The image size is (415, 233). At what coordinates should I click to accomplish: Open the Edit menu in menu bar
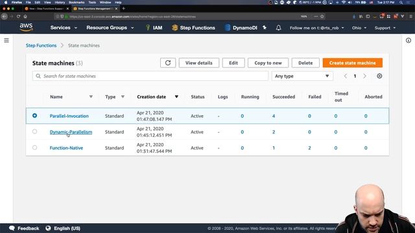click(38, 3)
